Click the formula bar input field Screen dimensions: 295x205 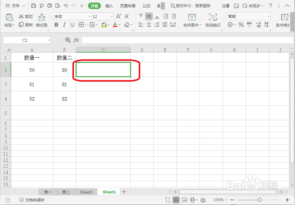pyautogui.click(x=187, y=40)
